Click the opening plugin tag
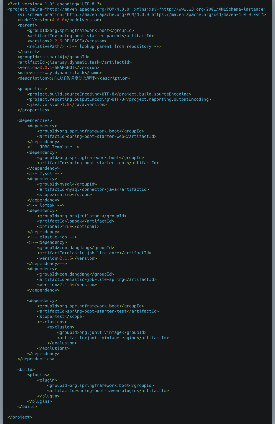 coord(47,380)
